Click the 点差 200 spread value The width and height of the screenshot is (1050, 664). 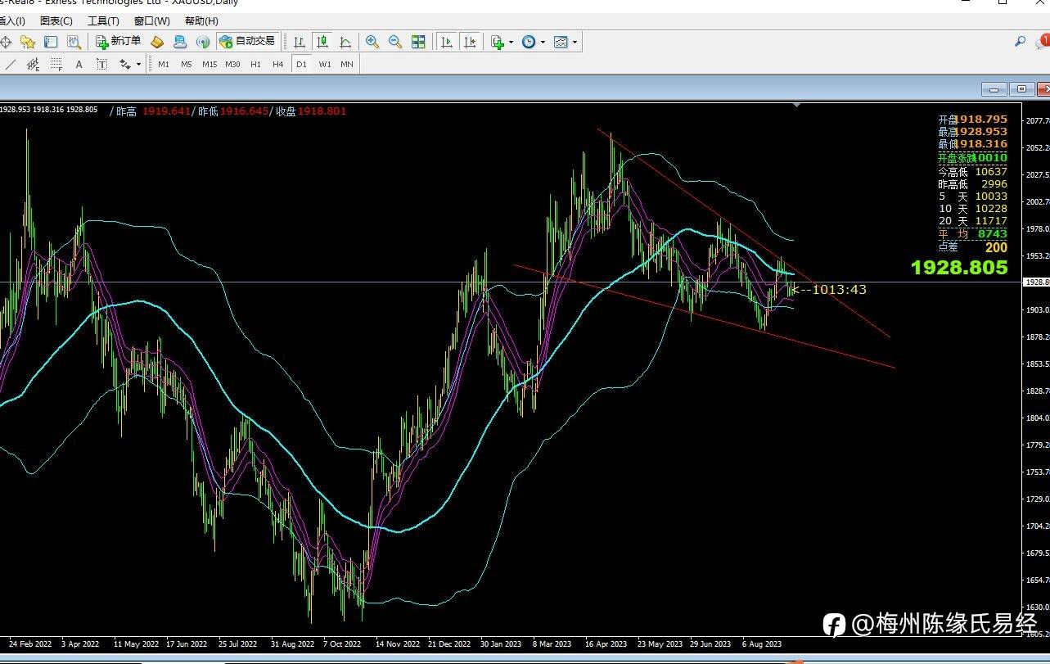click(996, 247)
